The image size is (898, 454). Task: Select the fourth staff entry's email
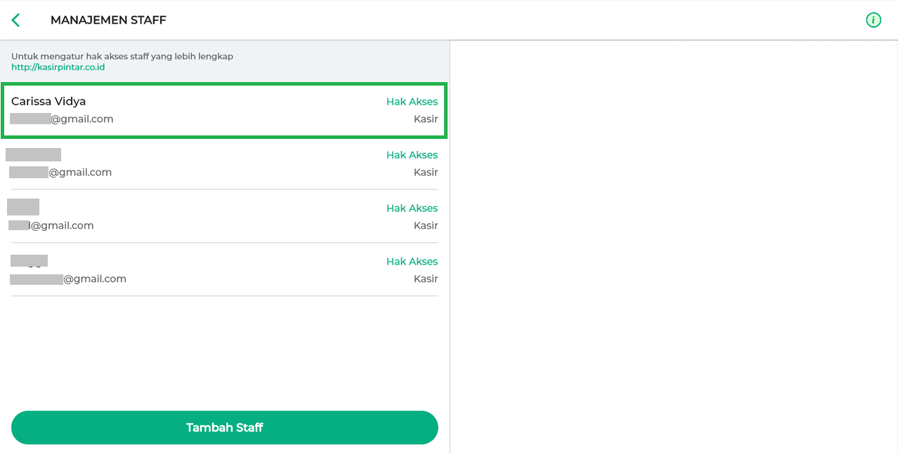[x=69, y=279]
